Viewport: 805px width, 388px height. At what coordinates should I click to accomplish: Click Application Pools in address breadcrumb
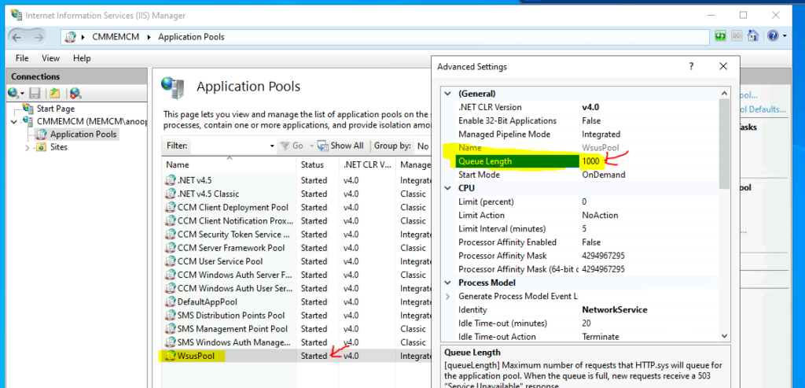[x=191, y=37]
